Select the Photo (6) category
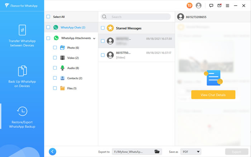251x157 pixels. point(73,47)
